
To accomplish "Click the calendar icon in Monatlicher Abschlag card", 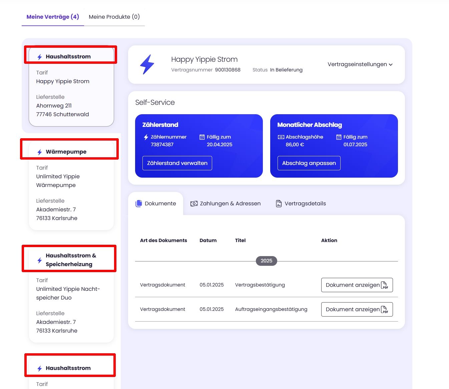I will tap(339, 137).
